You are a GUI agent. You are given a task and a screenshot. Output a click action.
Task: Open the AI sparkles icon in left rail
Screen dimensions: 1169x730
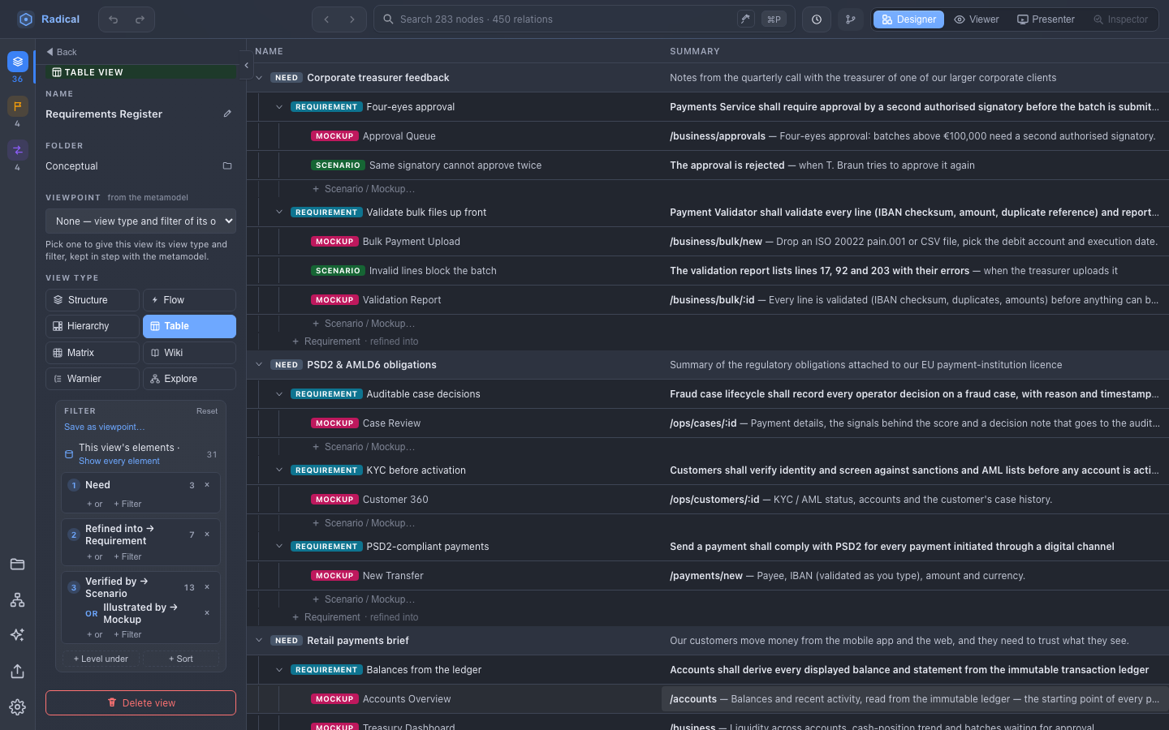coord(18,635)
